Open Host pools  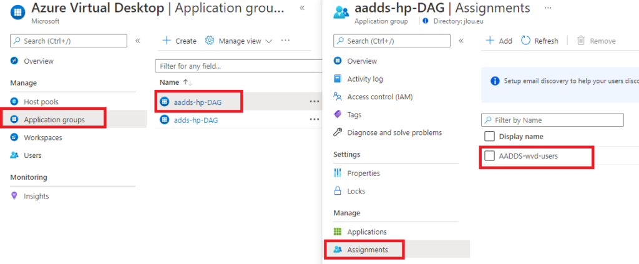(x=41, y=102)
